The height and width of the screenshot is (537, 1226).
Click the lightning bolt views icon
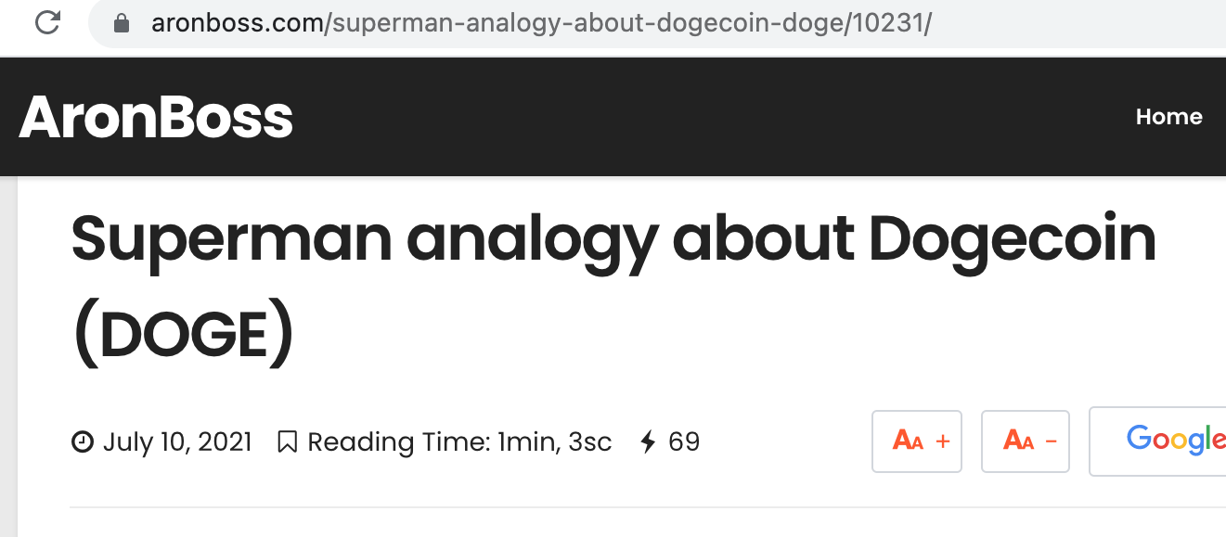649,442
